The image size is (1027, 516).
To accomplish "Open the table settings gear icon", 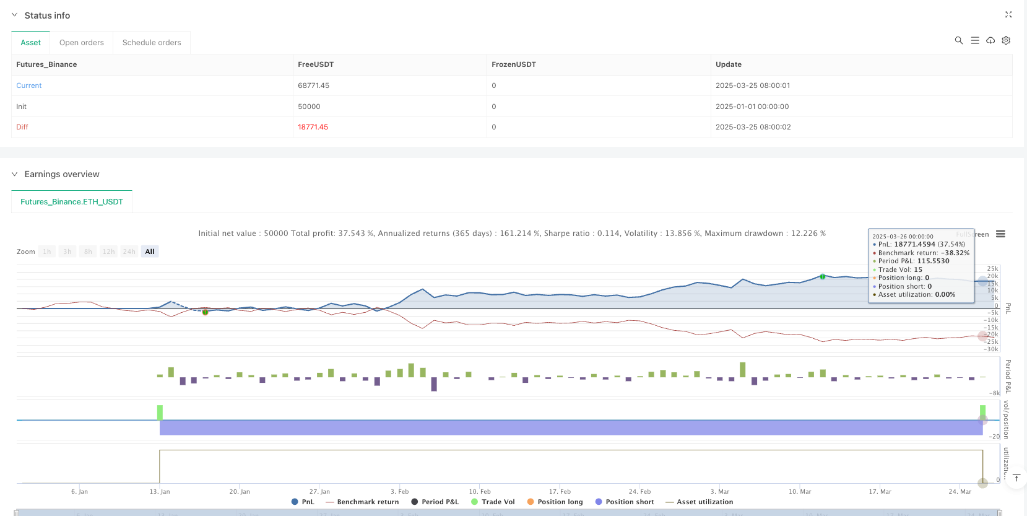I will pyautogui.click(x=1006, y=40).
